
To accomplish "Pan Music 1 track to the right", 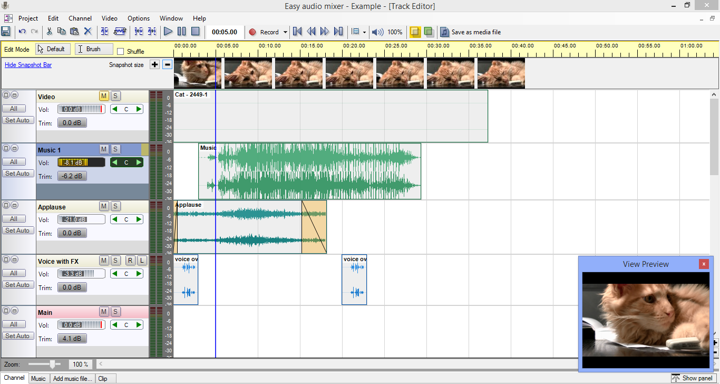I will coord(139,162).
